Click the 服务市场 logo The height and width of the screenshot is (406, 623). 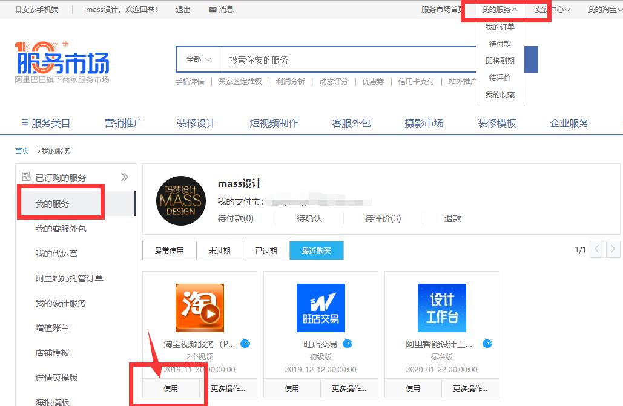61,61
